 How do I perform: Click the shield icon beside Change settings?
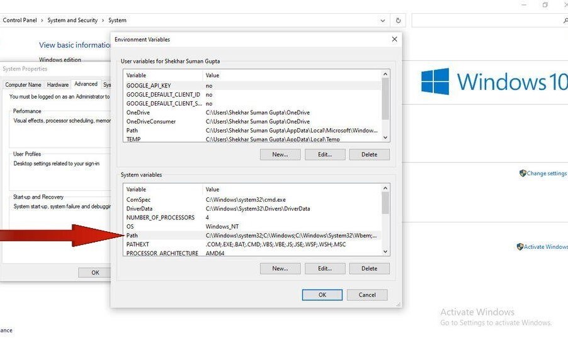pos(523,173)
